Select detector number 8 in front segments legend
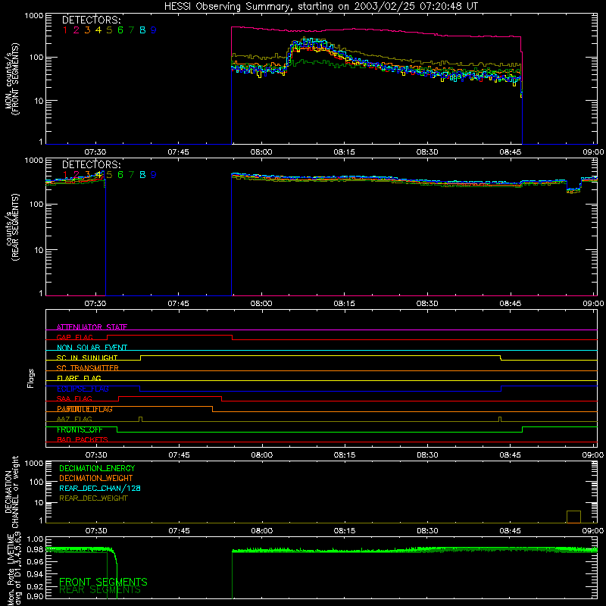This screenshot has height=606, width=606. pos(142,30)
